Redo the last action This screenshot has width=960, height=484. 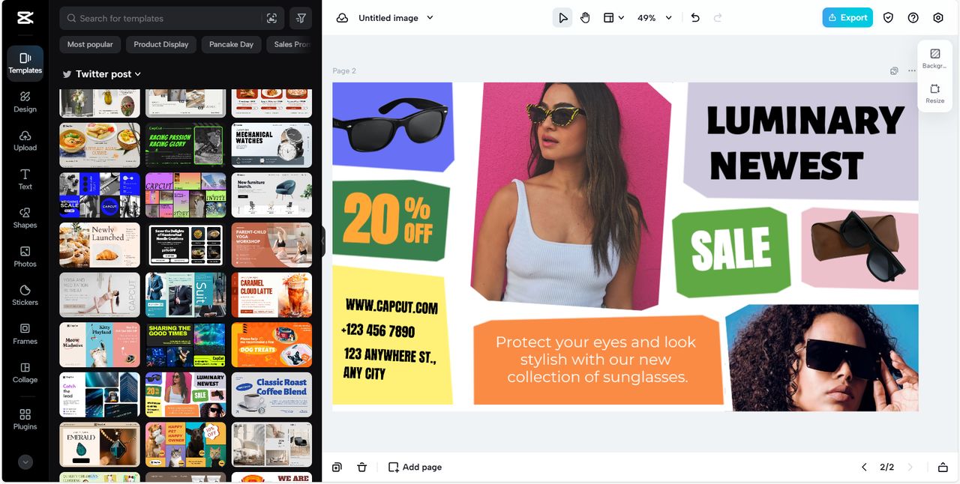click(718, 18)
